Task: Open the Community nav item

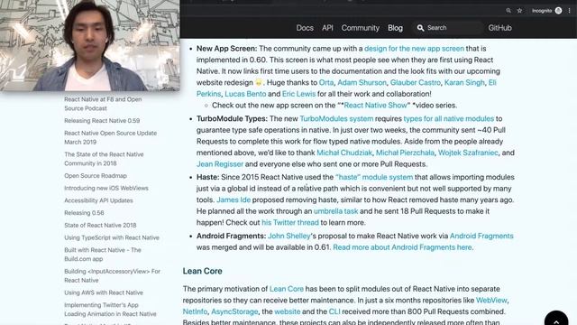Action: tap(361, 28)
